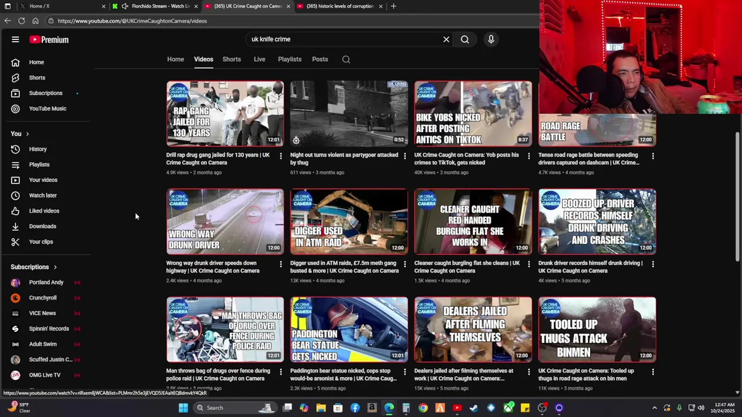The width and height of the screenshot is (742, 417).
Task: Open Boozed Up Driver thumbnail
Action: coord(597,222)
